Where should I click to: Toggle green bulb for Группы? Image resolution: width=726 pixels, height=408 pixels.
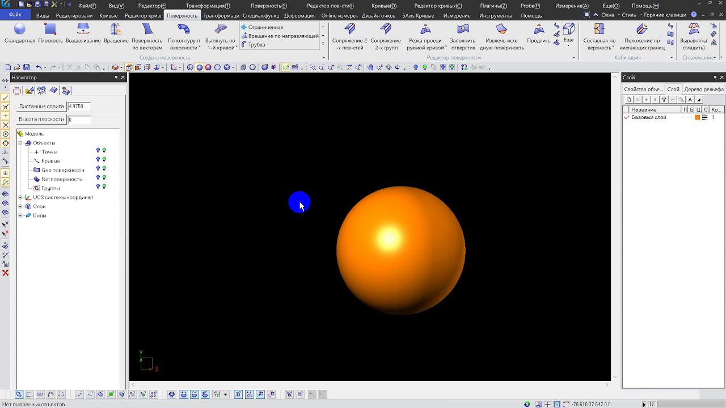tap(104, 187)
